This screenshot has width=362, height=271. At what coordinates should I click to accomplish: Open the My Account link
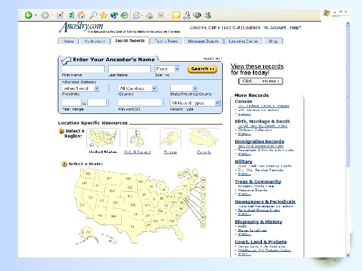tap(275, 28)
